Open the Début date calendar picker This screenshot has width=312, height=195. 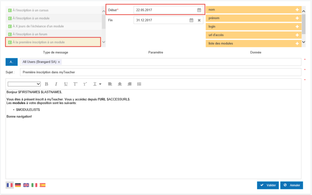199,10
